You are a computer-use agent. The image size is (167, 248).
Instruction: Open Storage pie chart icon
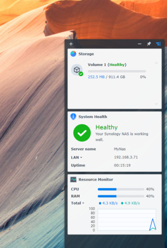(73, 54)
